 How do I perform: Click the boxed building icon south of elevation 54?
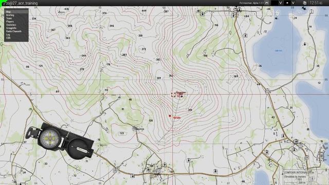tap(245, 35)
